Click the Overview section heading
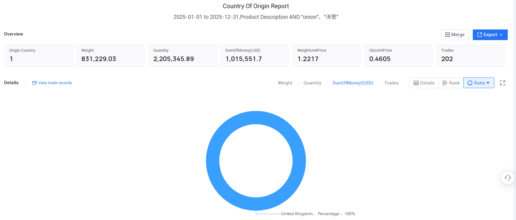This screenshot has width=516, height=220. pos(13,34)
